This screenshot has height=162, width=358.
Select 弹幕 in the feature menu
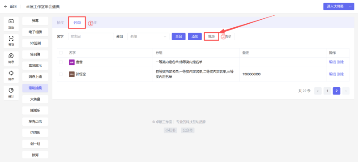tap(35, 21)
